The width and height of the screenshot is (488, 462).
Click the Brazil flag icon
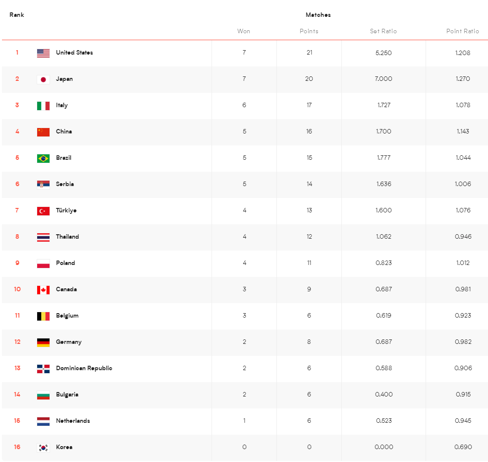(43, 158)
